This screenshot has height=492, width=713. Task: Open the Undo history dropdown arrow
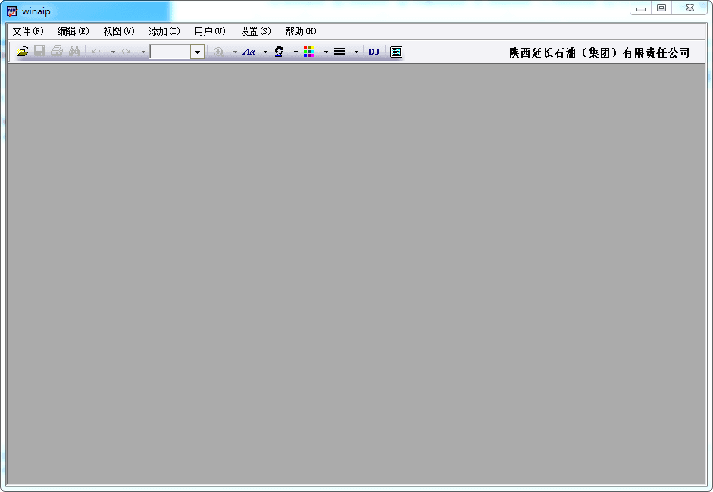click(113, 52)
